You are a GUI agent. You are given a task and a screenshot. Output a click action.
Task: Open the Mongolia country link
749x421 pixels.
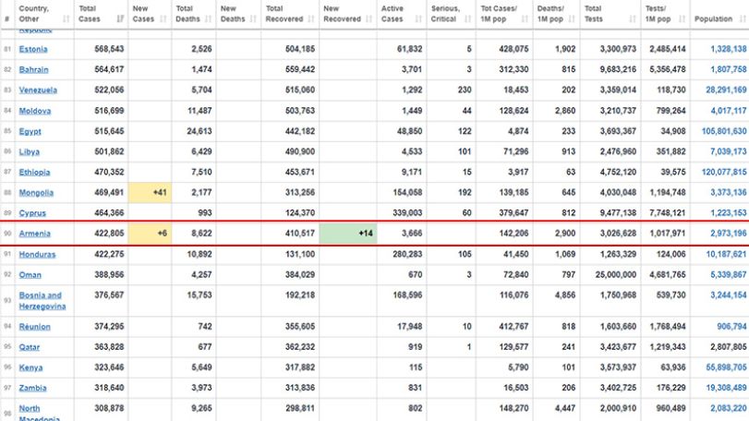click(36, 193)
